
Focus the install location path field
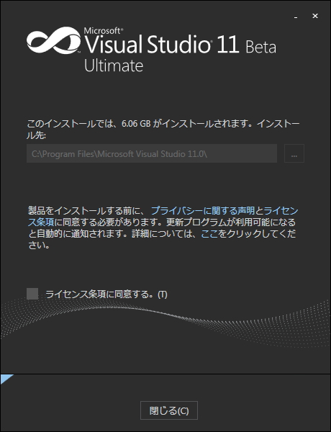pyautogui.click(x=152, y=153)
